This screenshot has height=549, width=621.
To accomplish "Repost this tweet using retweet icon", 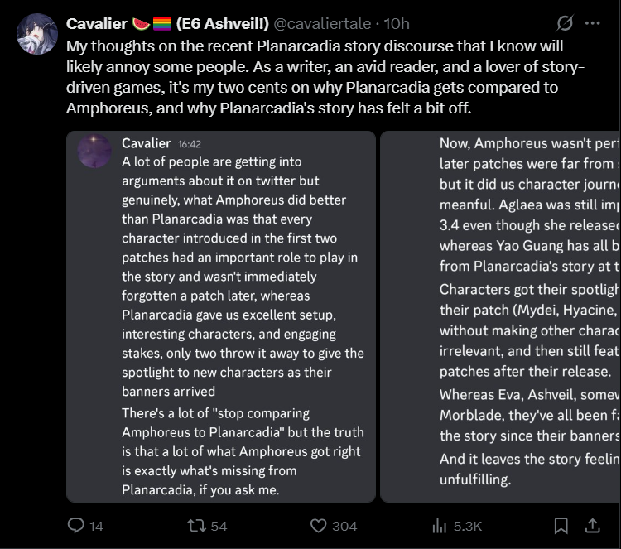I will [x=196, y=526].
